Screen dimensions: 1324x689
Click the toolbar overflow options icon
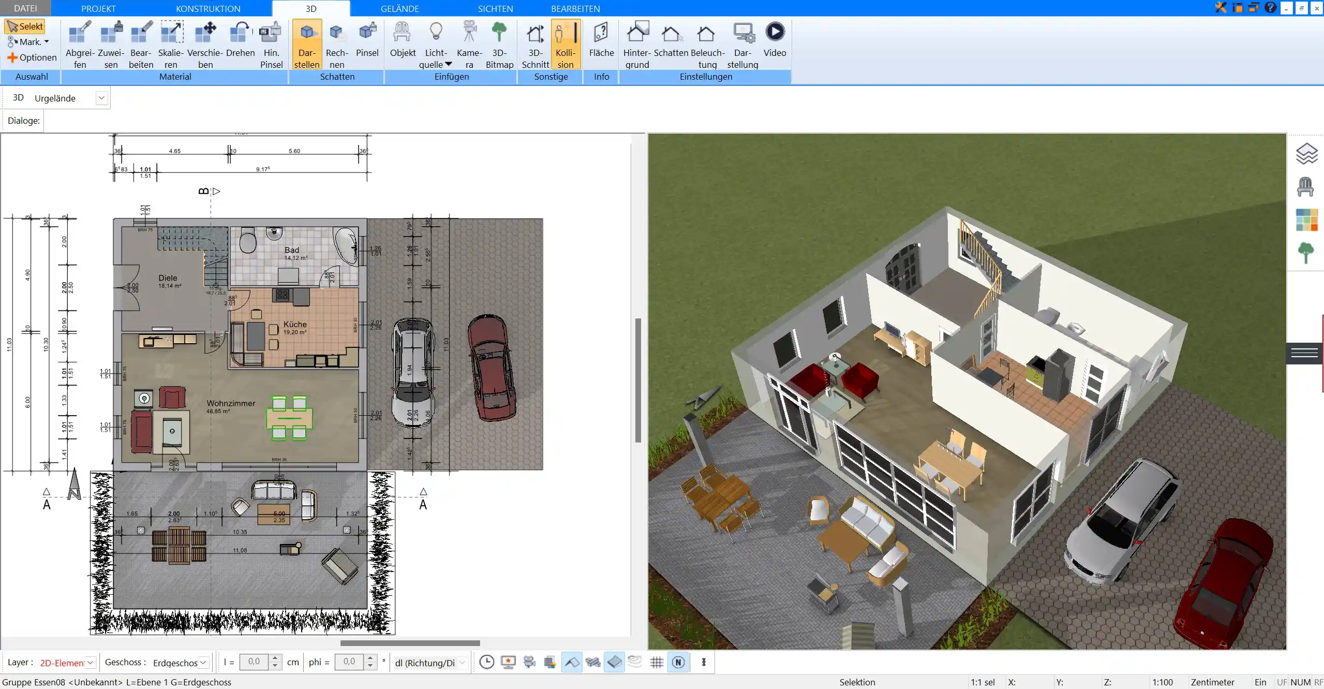click(704, 662)
